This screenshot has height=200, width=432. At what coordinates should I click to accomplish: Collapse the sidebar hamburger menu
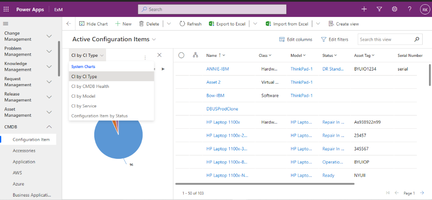coord(6,24)
